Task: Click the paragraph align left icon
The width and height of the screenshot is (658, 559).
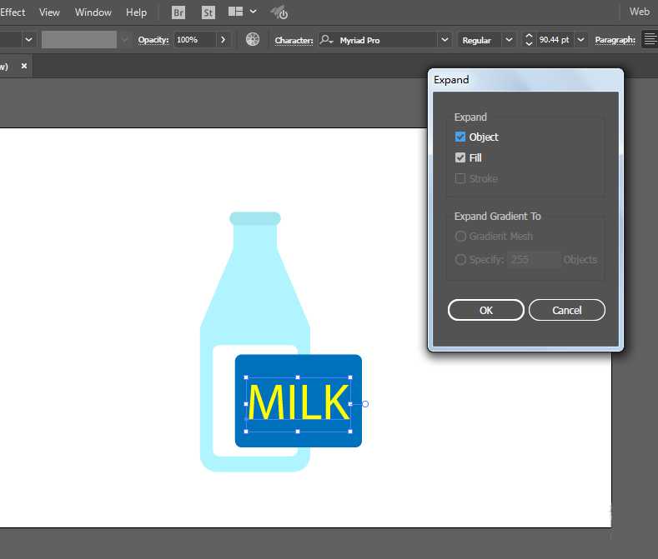Action: point(650,40)
